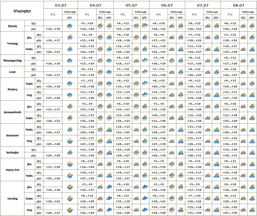Click Շիրակ daytime weather icon for 08.07
This screenshot has height=216, width=257.
[x=252, y=26]
